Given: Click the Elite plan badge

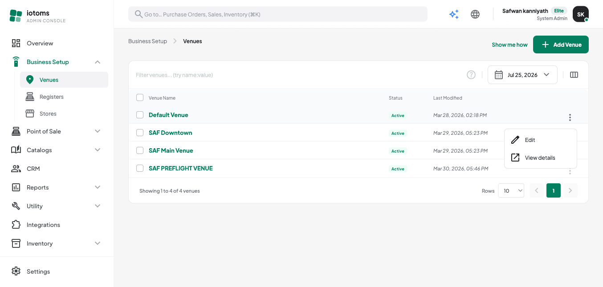Looking at the screenshot, I should [x=559, y=11].
